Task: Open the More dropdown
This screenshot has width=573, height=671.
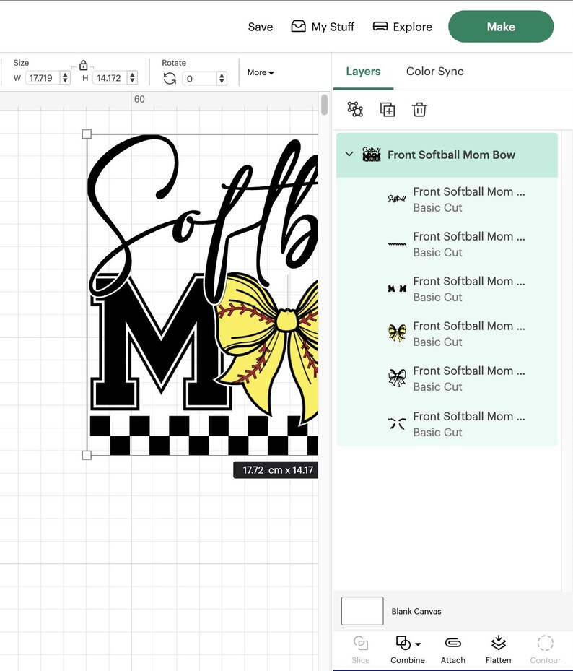Action: coord(261,72)
